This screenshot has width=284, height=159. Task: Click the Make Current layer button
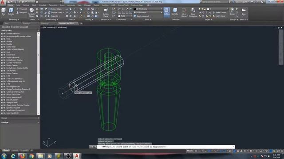pyautogui.click(x=219, y=13)
